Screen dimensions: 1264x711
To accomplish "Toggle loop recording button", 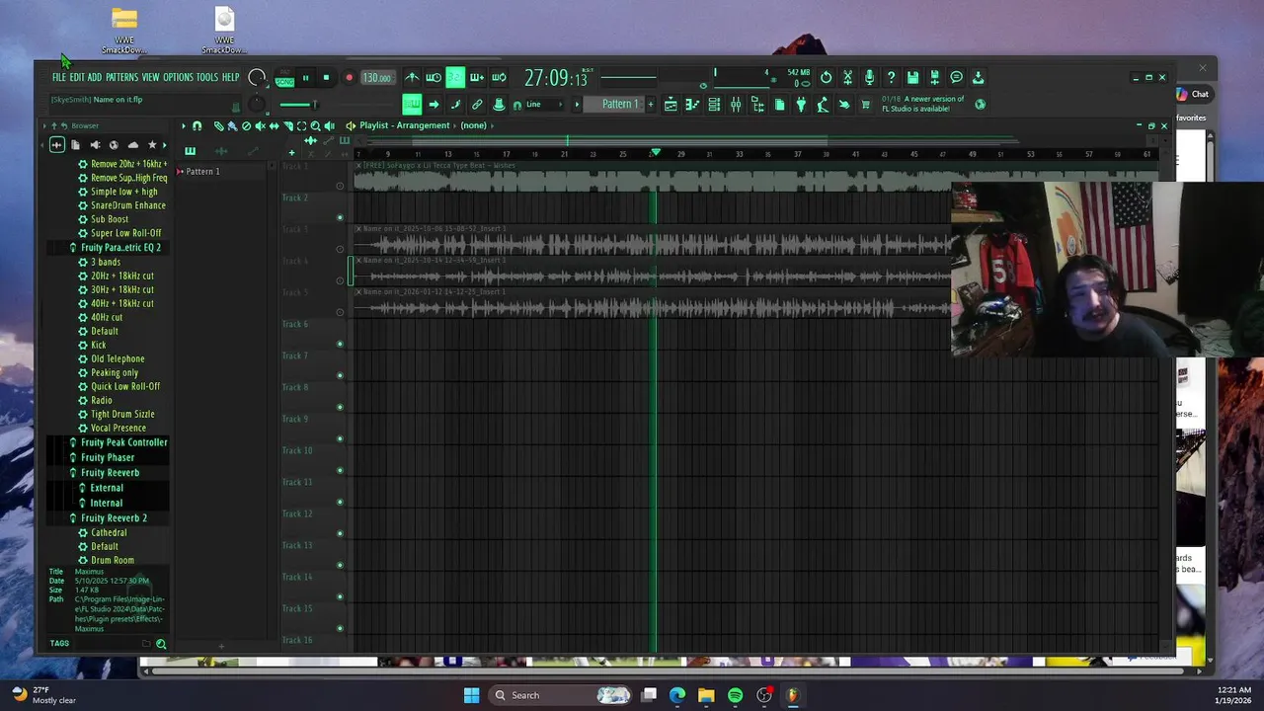I will (x=499, y=77).
